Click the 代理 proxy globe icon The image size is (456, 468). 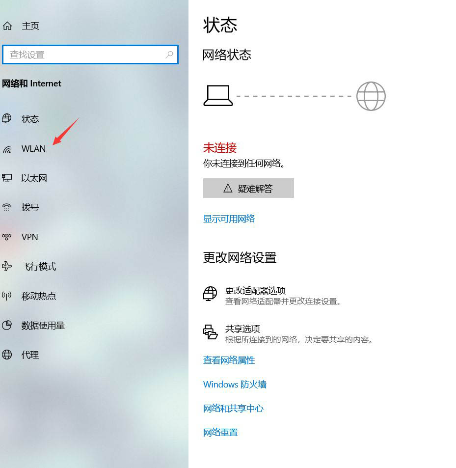(x=7, y=355)
